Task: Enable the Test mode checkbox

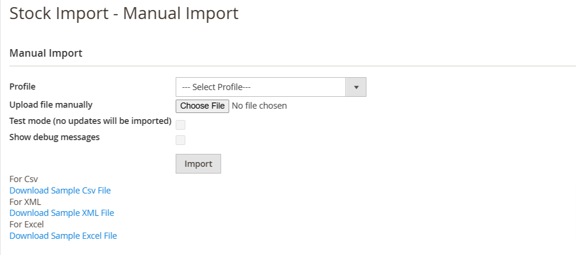Action: tap(181, 125)
